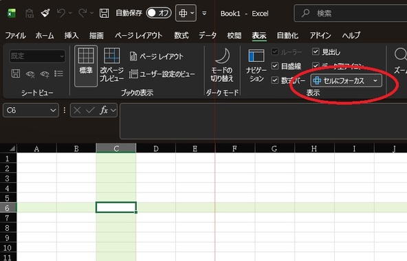407x261 pixels.
Task: Select column C header
Action: tap(116, 148)
